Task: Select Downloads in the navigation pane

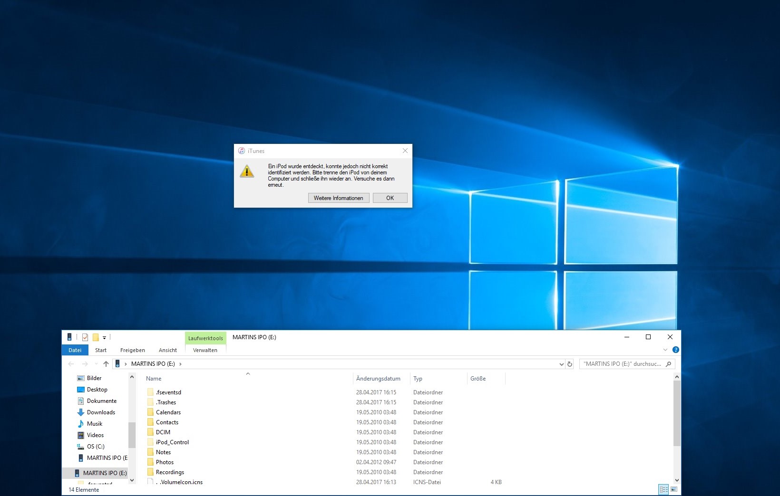Action: [101, 412]
